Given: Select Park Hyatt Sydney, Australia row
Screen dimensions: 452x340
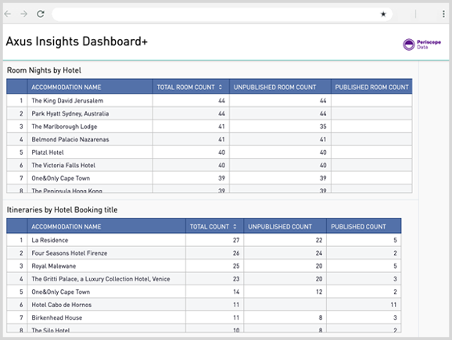Looking at the screenshot, I should pyautogui.click(x=210, y=113).
